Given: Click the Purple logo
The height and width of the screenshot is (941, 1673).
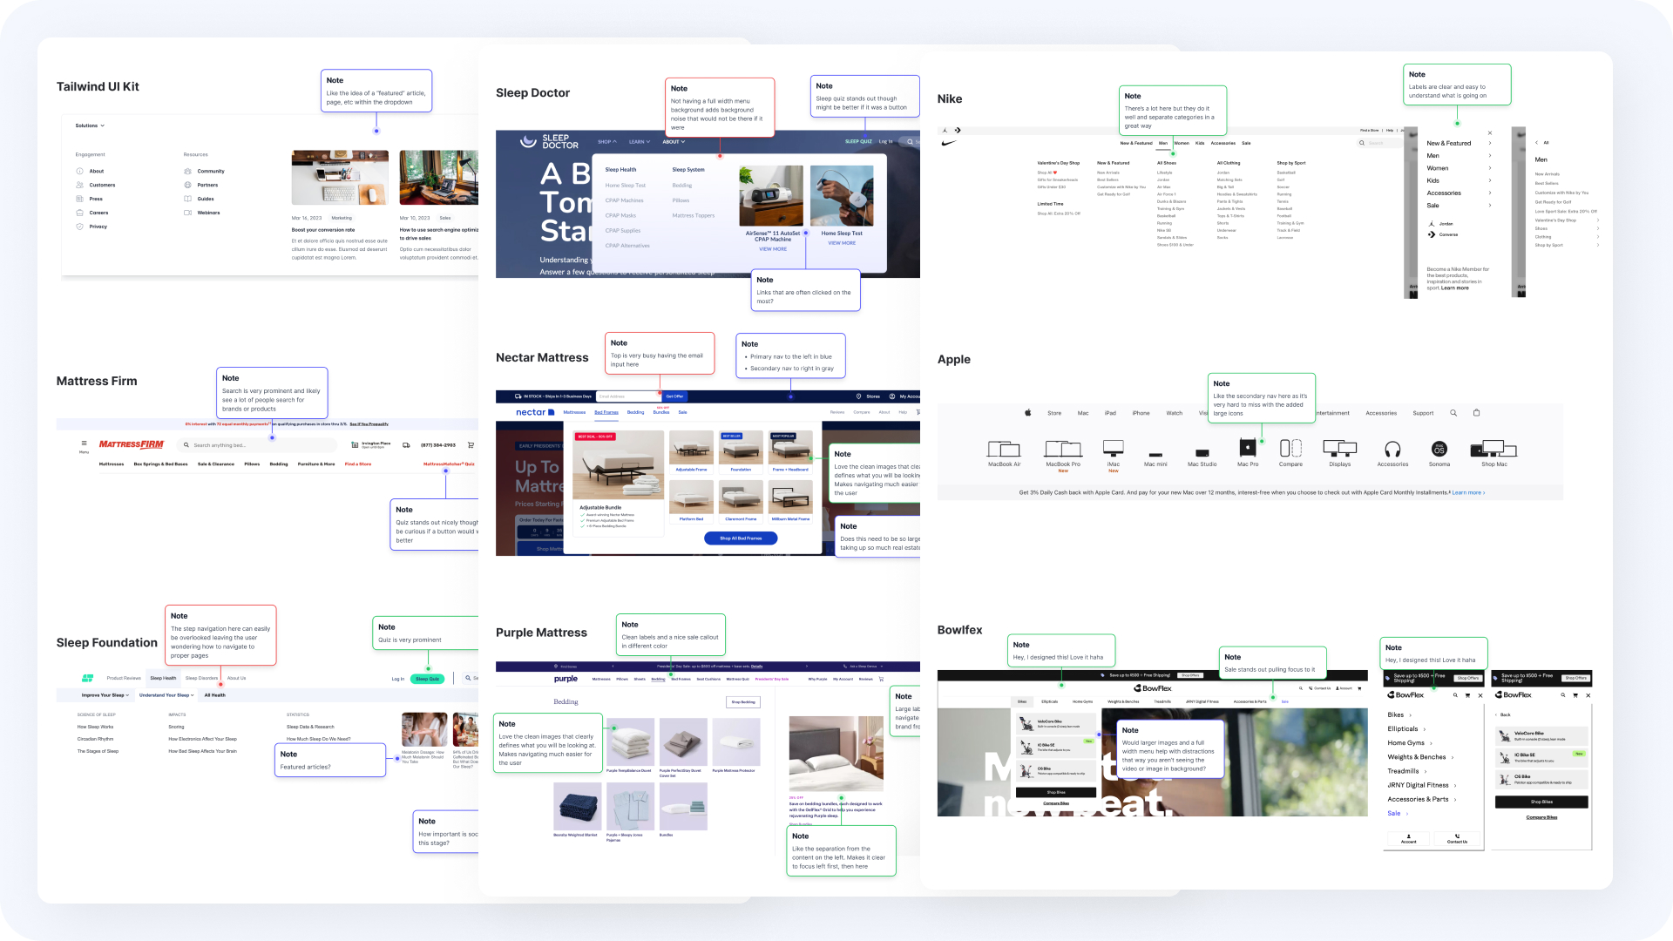Looking at the screenshot, I should coord(566,679).
